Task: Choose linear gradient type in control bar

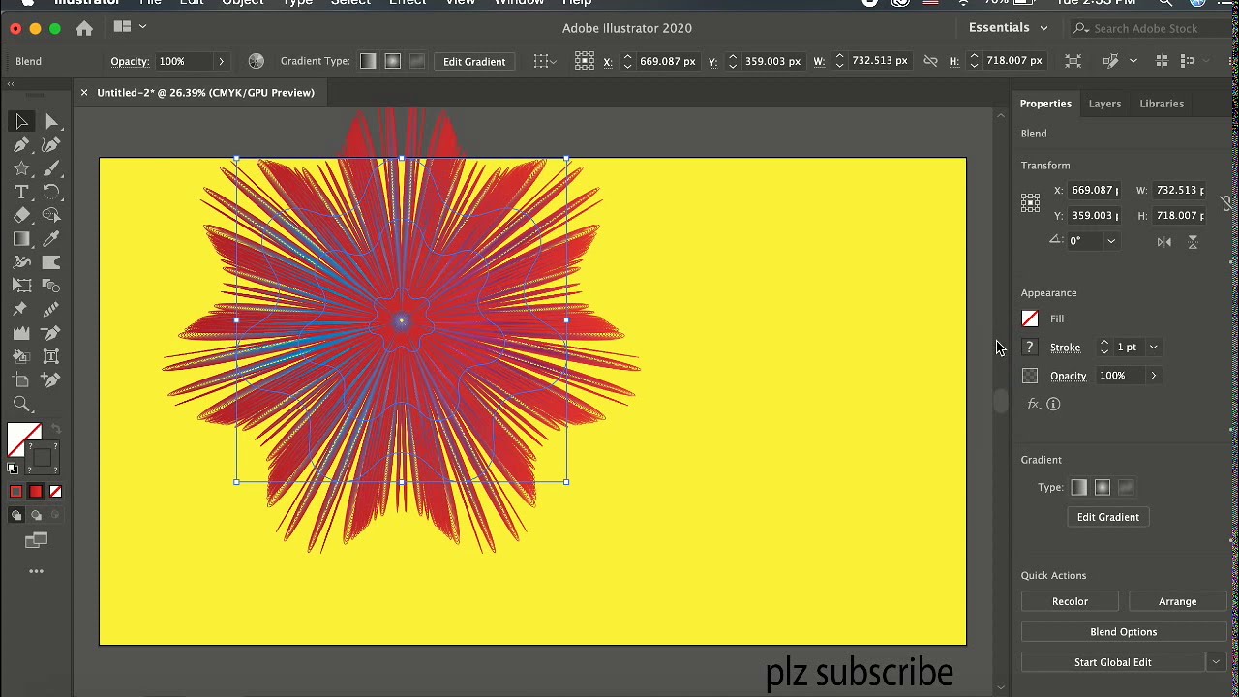Action: [x=368, y=61]
